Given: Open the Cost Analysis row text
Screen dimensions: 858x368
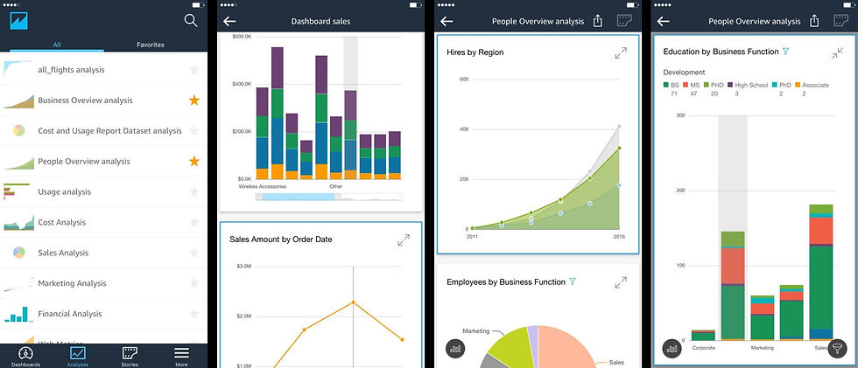Looking at the screenshot, I should click(61, 222).
